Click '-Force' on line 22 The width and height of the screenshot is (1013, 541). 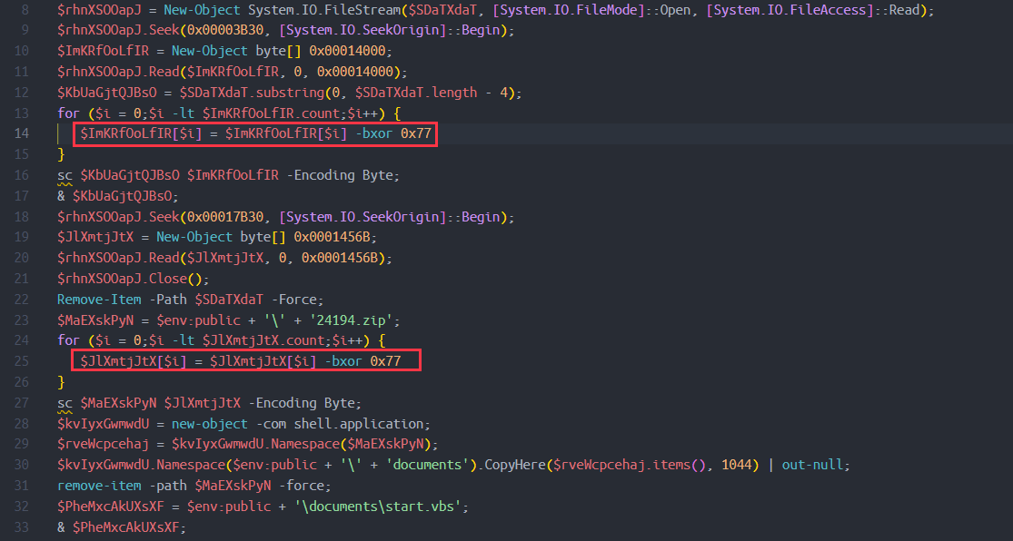pos(293,300)
